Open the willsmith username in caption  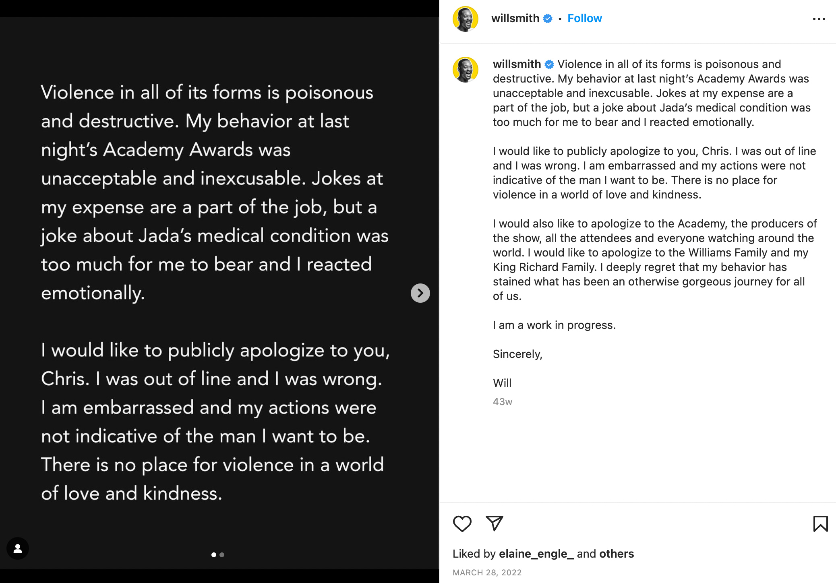(x=517, y=64)
